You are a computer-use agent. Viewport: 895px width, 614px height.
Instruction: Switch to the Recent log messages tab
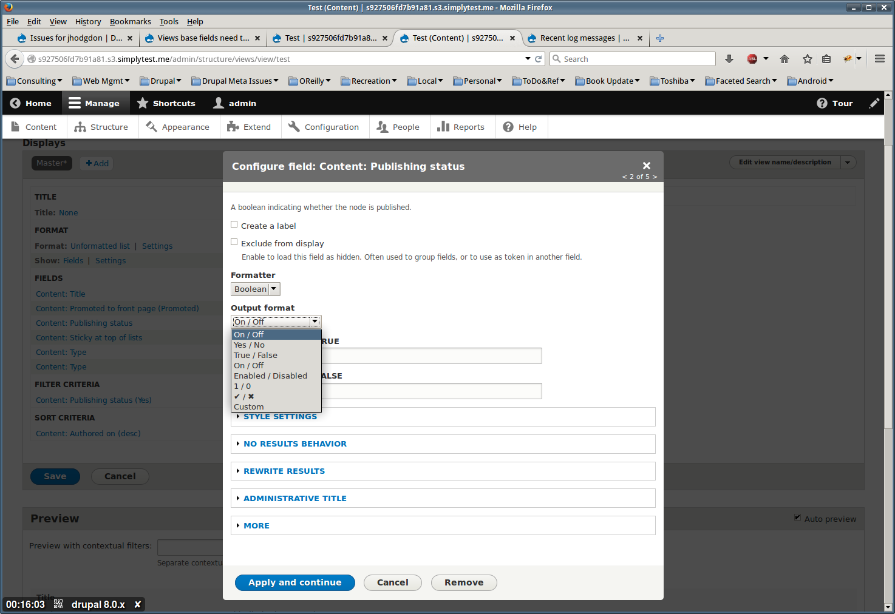578,38
